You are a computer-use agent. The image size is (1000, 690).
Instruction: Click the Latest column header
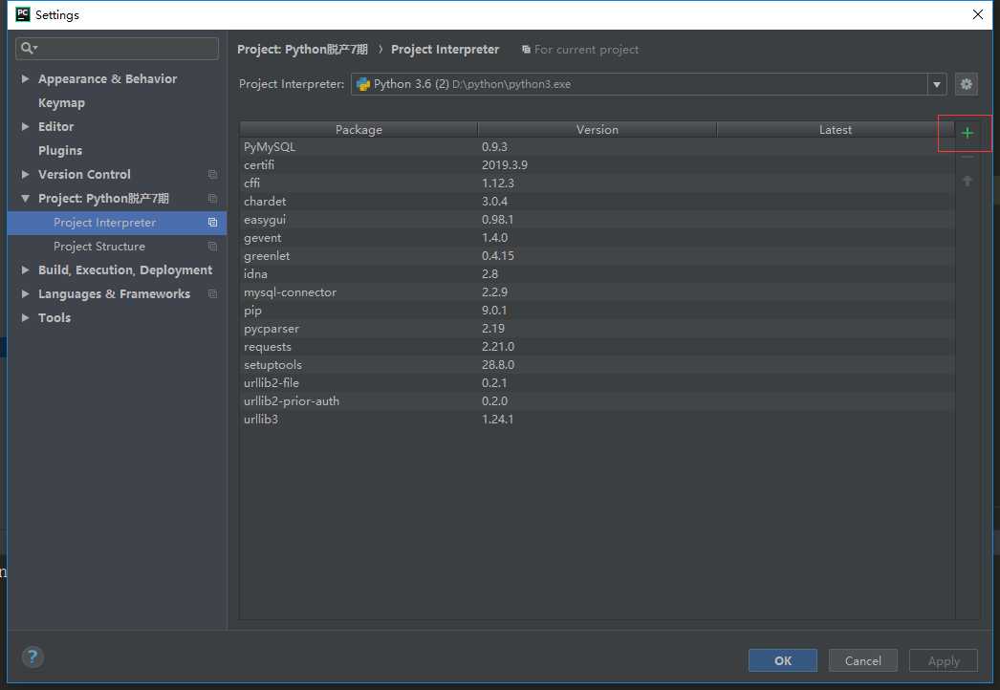[x=836, y=129]
